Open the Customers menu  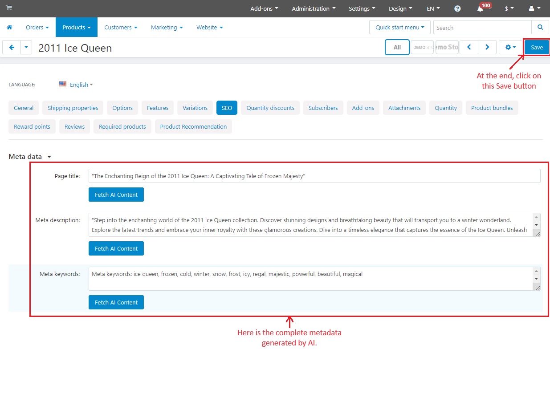click(x=121, y=27)
